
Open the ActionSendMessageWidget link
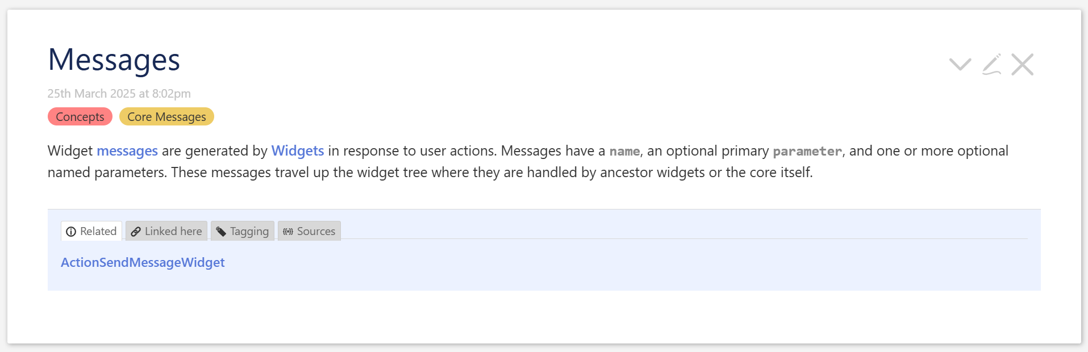[143, 262]
